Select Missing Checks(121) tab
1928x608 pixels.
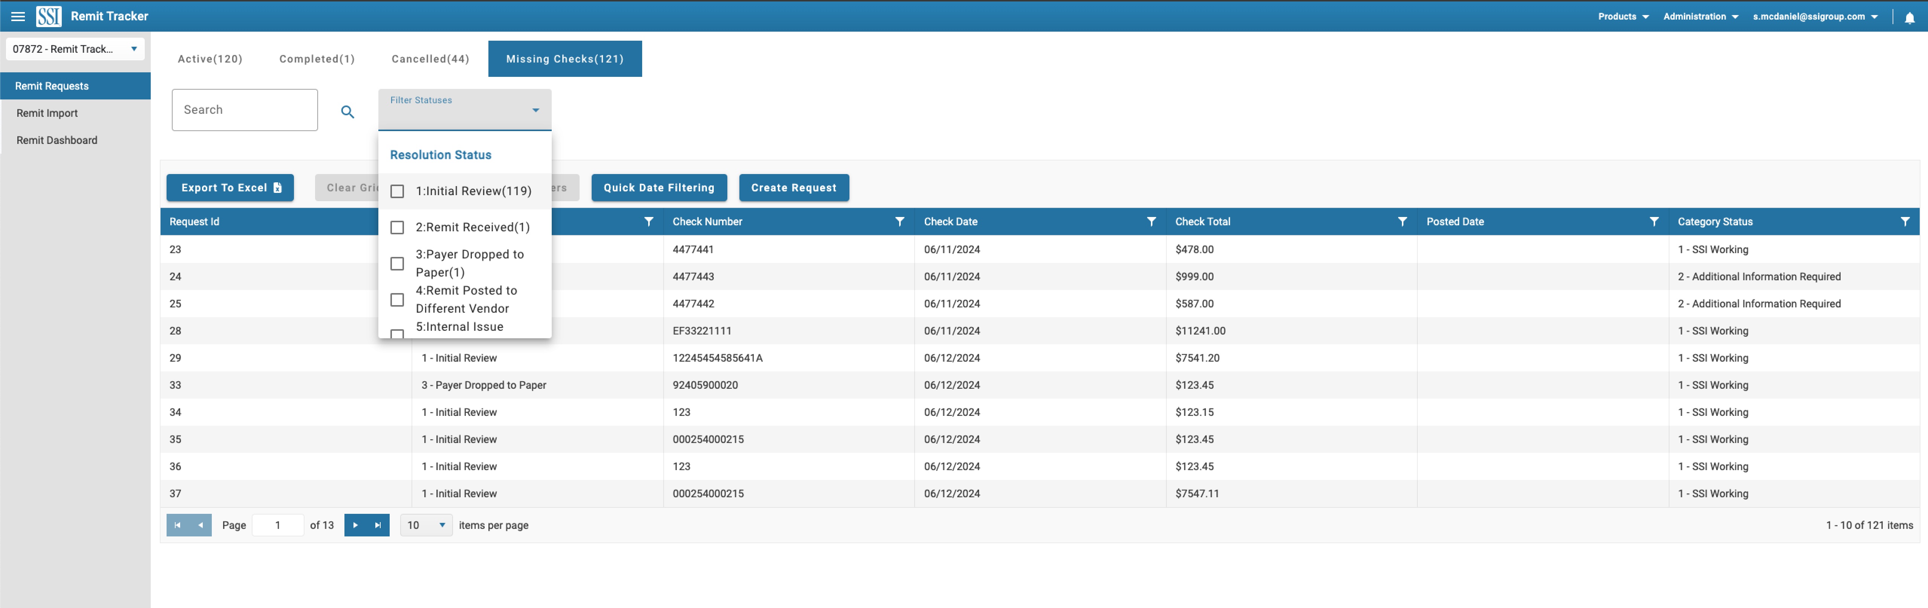(565, 58)
